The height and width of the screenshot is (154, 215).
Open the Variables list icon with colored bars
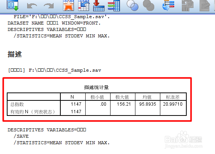(114, 6)
